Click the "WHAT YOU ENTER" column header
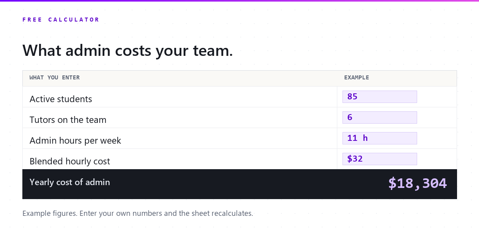Viewport: 479px width, 237px height. (x=55, y=78)
